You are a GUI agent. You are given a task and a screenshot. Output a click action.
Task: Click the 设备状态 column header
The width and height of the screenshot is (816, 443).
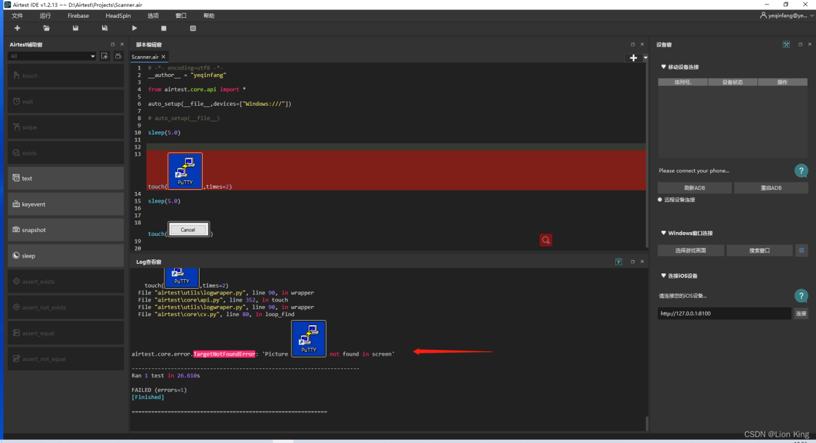pos(732,82)
